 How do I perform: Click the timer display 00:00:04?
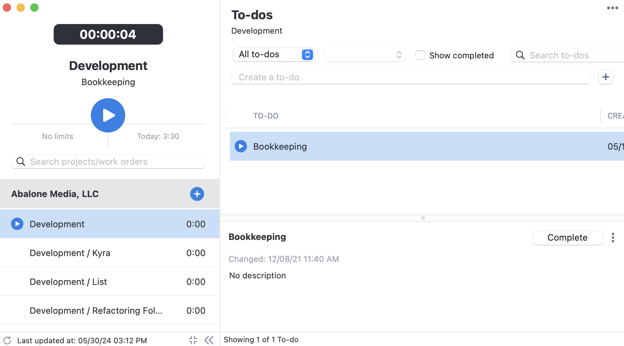108,34
